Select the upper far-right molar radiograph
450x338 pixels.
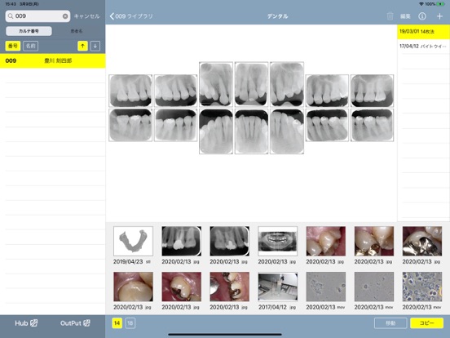coord(372,91)
